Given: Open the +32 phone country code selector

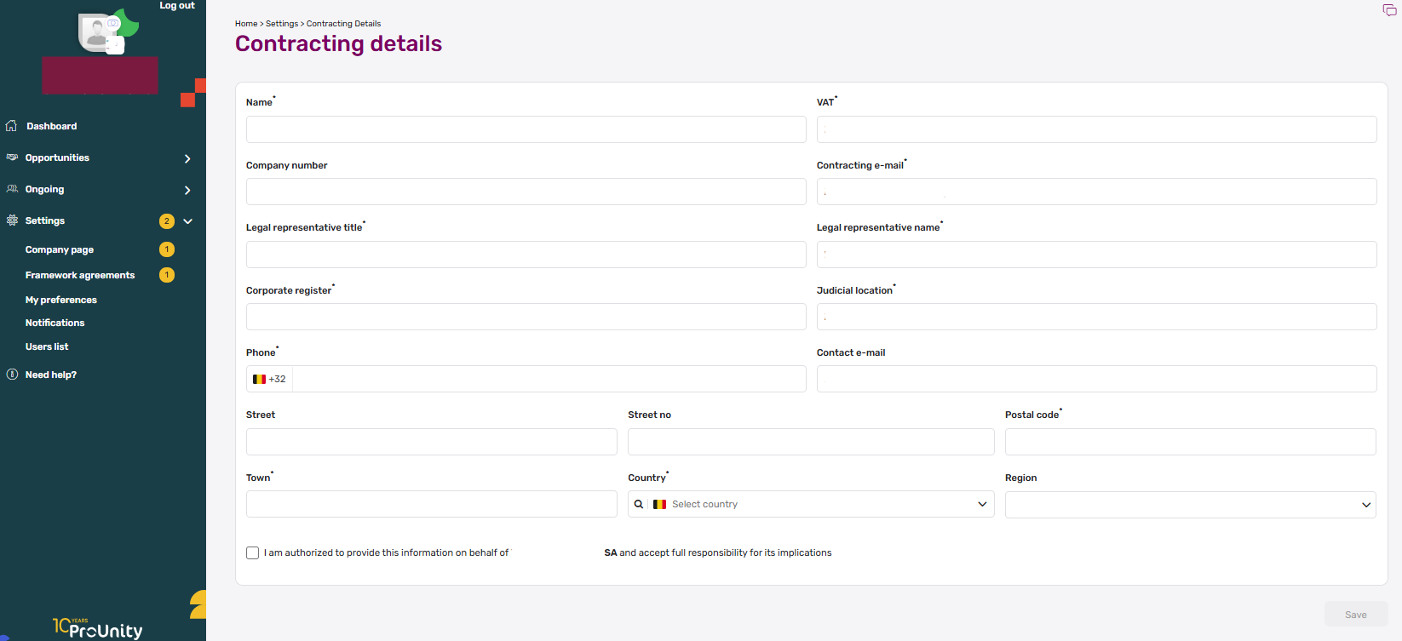Looking at the screenshot, I should tap(269, 379).
